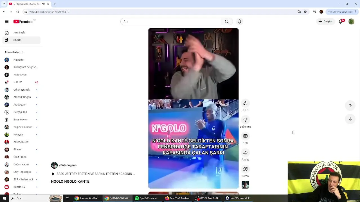Open the YouTube account avatar menu

(x=351, y=21)
